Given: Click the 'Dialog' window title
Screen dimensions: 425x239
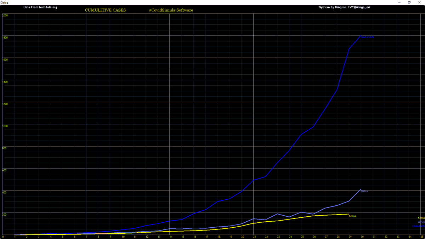Looking at the screenshot, I should 5,2.
